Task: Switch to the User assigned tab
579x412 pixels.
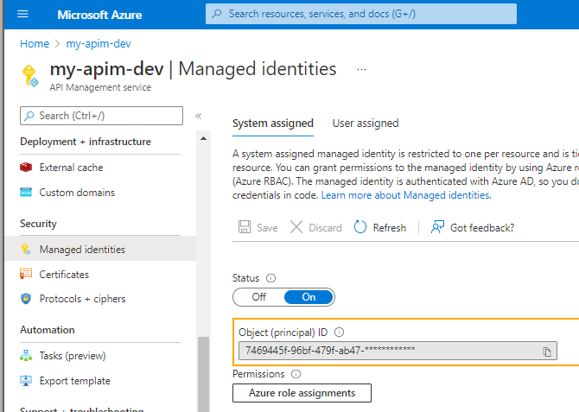Action: point(366,124)
